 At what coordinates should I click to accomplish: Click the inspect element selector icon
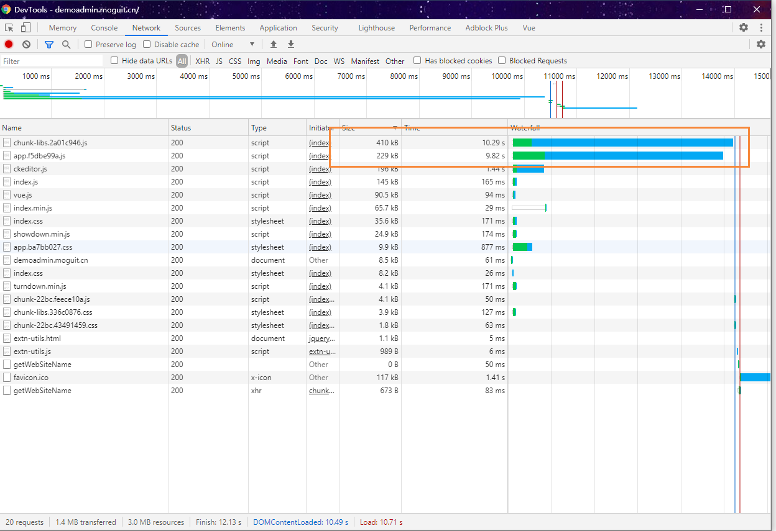point(9,28)
